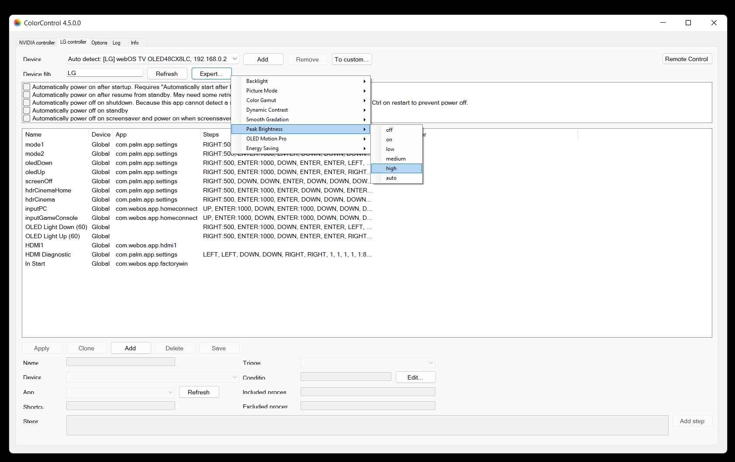Open the Dynamic Contrast submenu
735x462 pixels.
301,110
